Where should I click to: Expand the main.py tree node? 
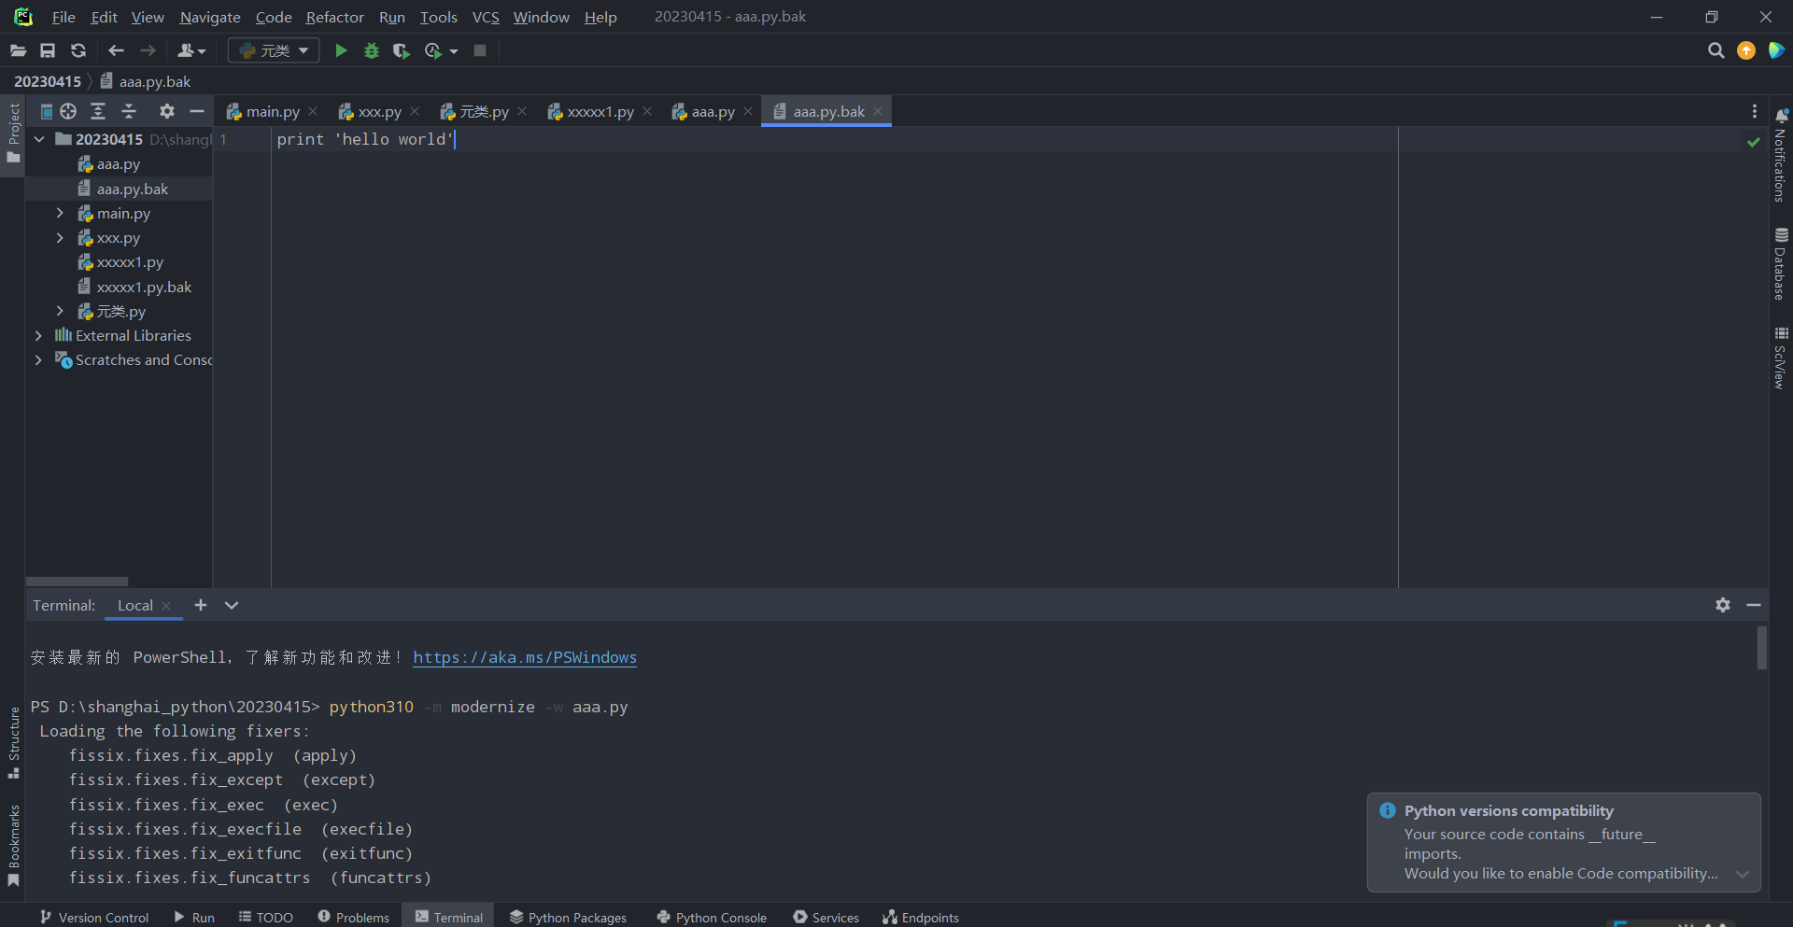click(60, 213)
